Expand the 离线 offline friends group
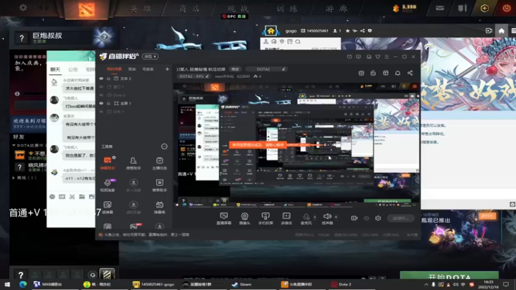This screenshot has width=516, height=290. point(14,178)
